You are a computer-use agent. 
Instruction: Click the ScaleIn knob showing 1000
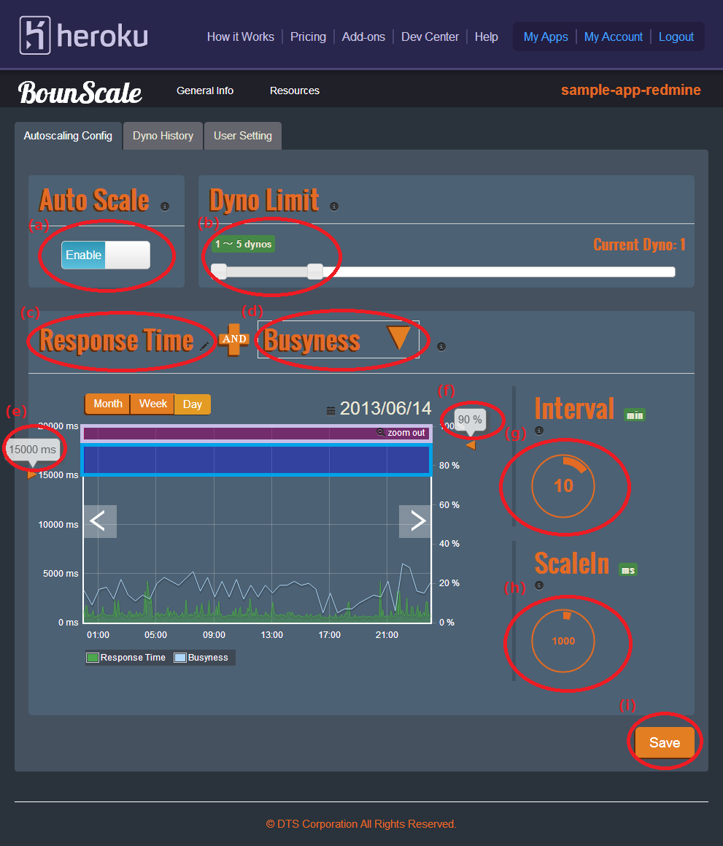coord(563,641)
